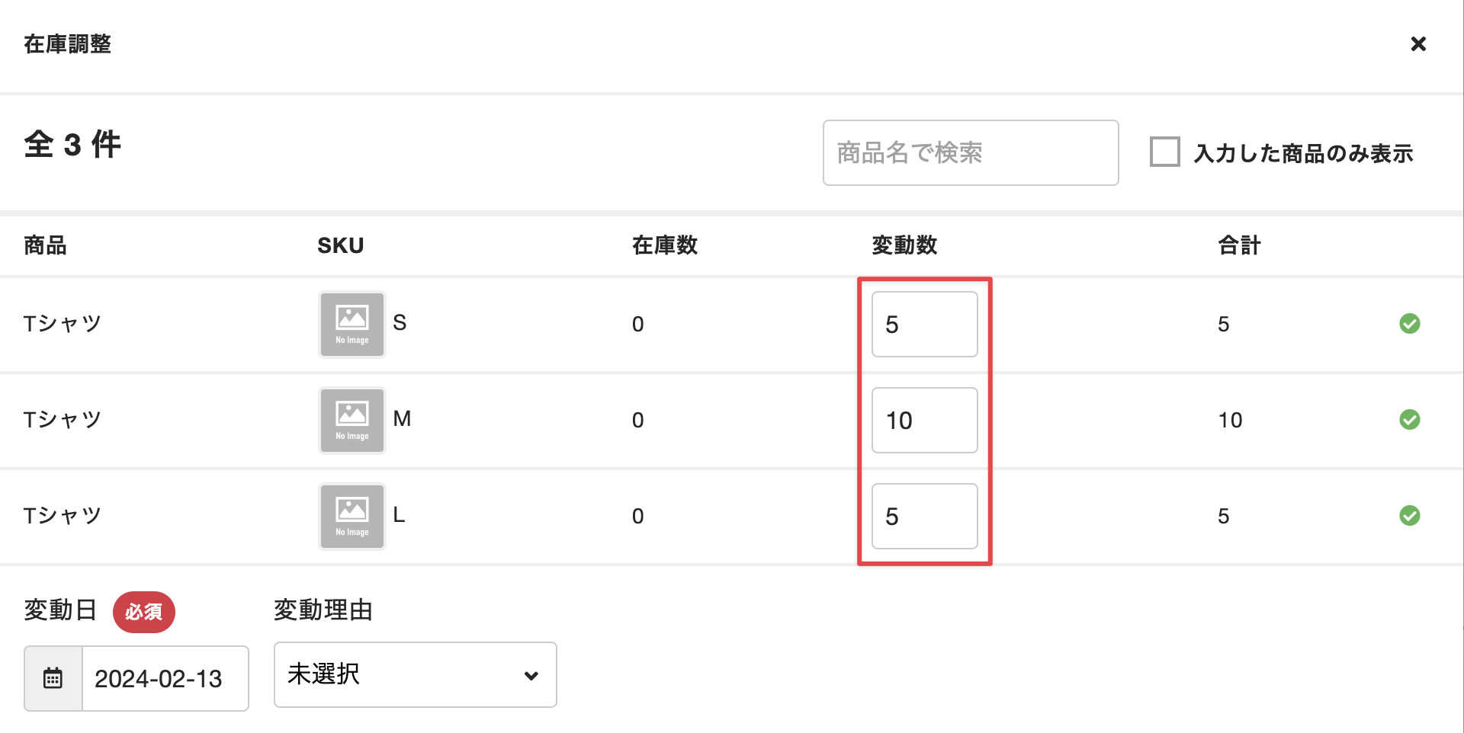Focus the 変動数 field for size S
Image resolution: width=1464 pixels, height=733 pixels.
point(924,325)
